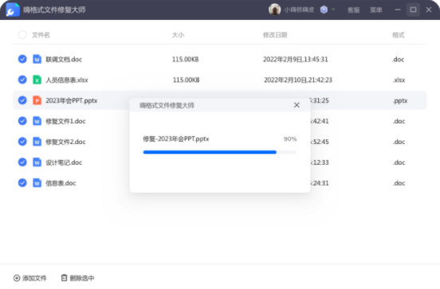The image size is (440, 289).
Task: Click the PowerPoint icon of 2023年会PPT.pptx
Action: [37, 100]
